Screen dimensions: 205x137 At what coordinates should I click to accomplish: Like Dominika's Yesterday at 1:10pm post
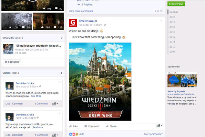(x=8, y=104)
